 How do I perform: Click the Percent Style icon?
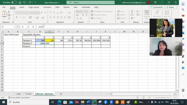[x=83, y=15]
